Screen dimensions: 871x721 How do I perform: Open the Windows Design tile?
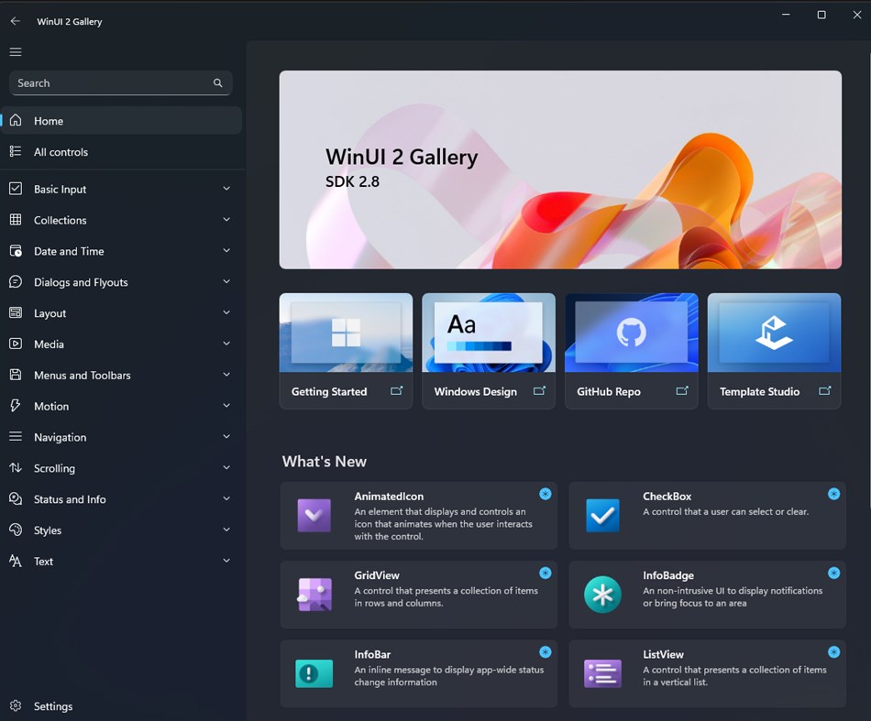[x=489, y=351]
